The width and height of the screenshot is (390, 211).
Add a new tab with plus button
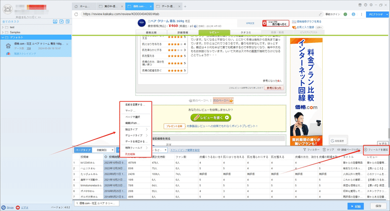[185, 6]
